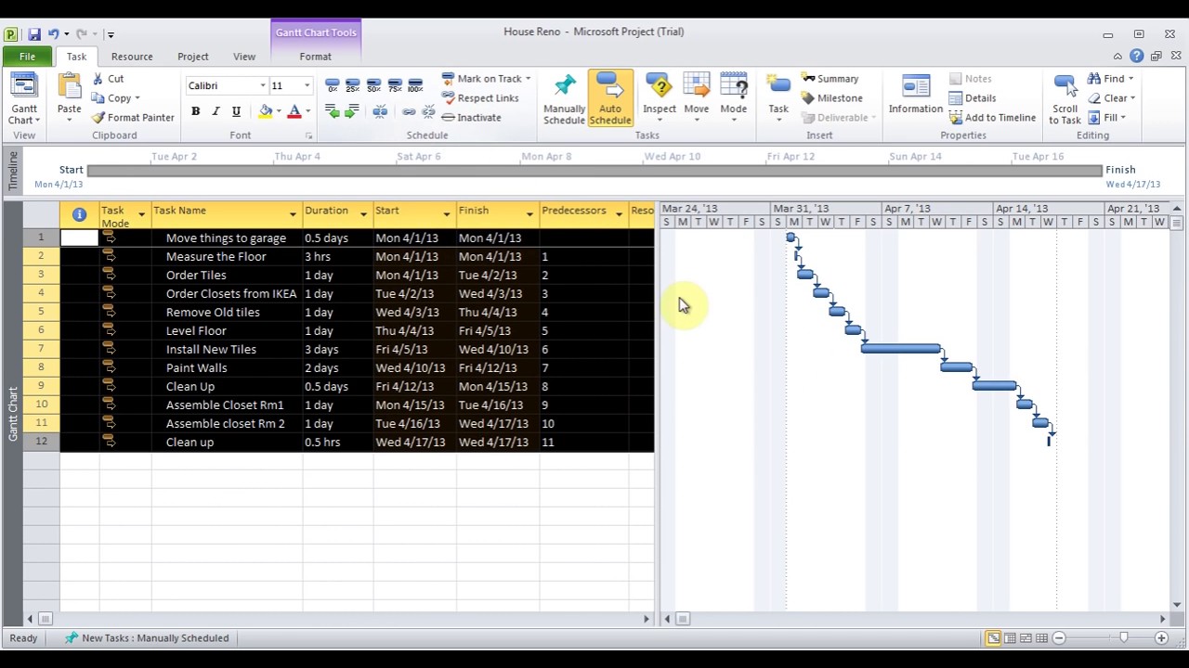Insert a Summary task
The height and width of the screenshot is (668, 1189).
coord(830,79)
